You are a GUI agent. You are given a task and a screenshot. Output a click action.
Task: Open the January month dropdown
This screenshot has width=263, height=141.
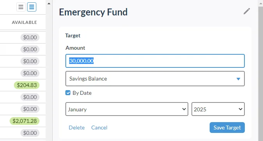coord(127,109)
